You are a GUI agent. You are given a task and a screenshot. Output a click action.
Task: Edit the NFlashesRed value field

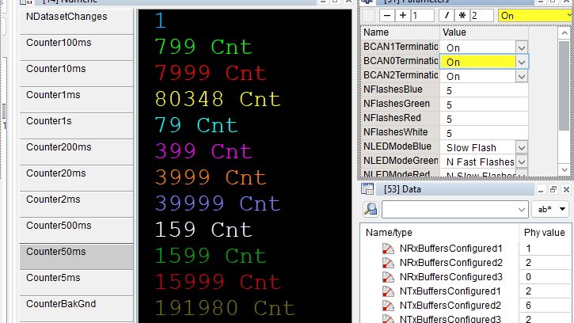click(484, 119)
